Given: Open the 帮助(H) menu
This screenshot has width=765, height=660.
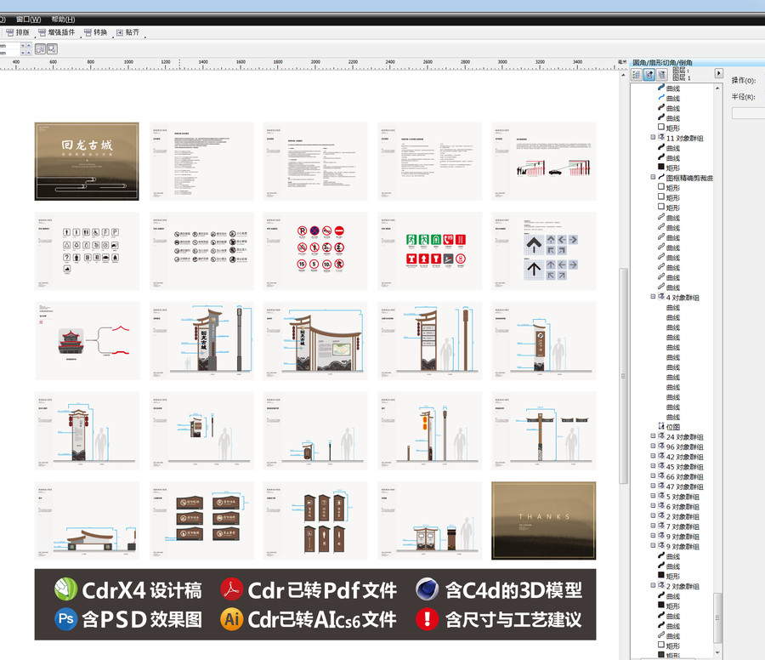Looking at the screenshot, I should (63, 20).
